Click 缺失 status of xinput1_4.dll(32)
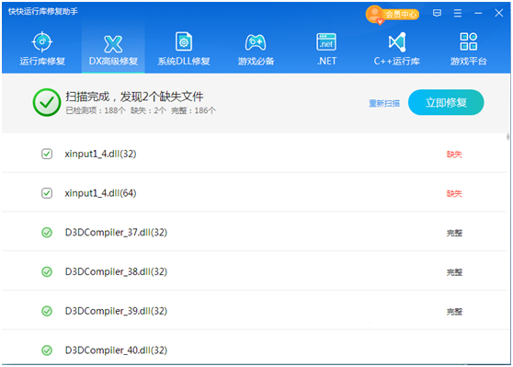 click(x=454, y=155)
